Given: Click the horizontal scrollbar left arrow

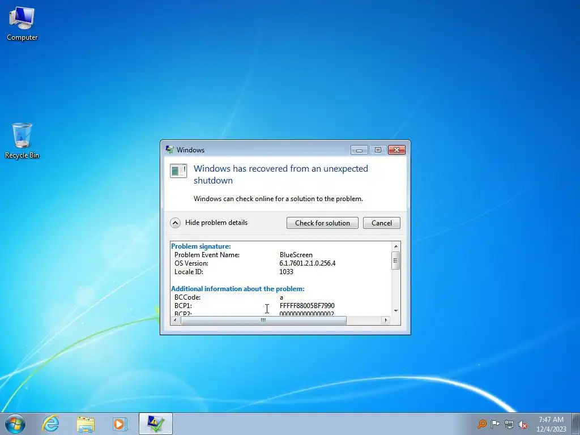Looking at the screenshot, I should tap(176, 321).
